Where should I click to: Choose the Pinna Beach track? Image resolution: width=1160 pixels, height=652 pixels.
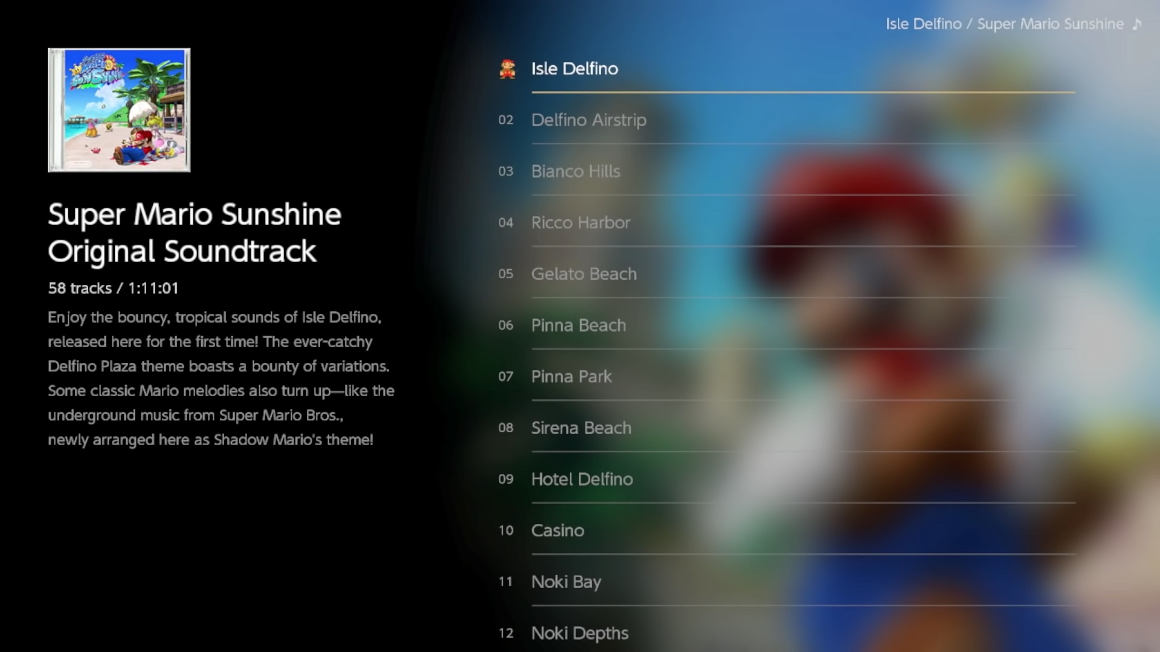578,325
